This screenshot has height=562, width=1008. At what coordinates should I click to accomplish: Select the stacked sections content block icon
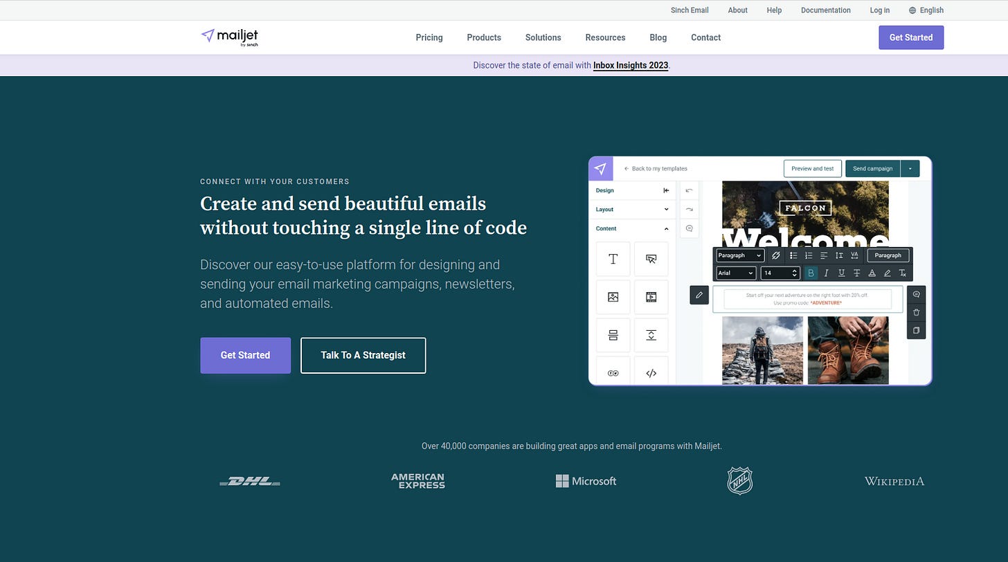coord(613,335)
